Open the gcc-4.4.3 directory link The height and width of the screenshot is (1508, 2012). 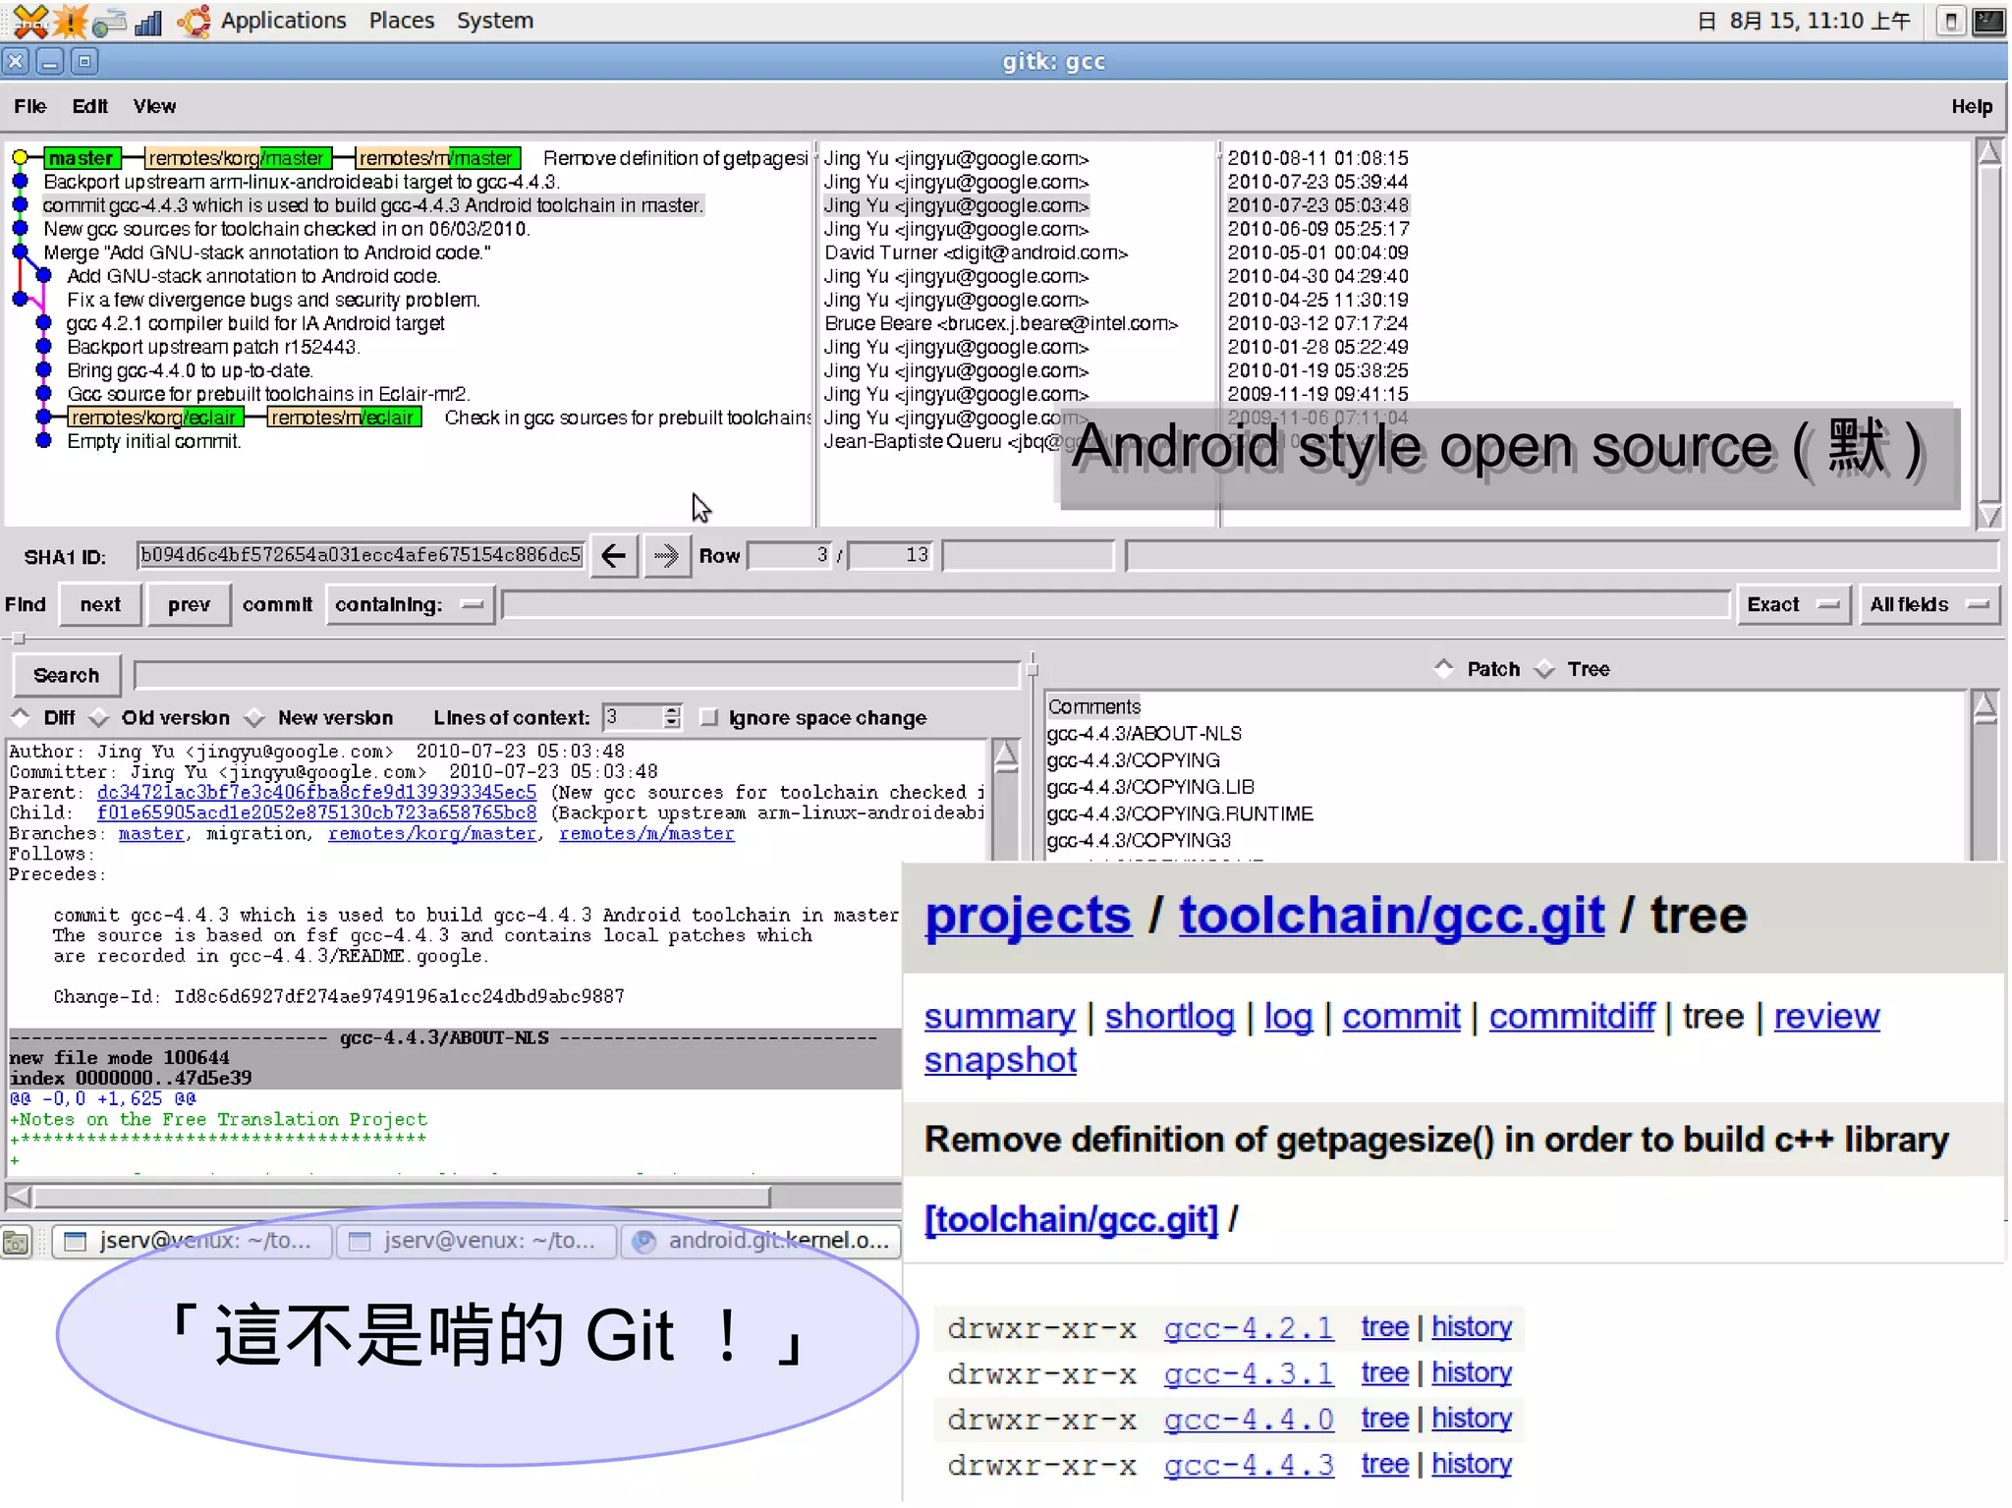coord(1249,1465)
